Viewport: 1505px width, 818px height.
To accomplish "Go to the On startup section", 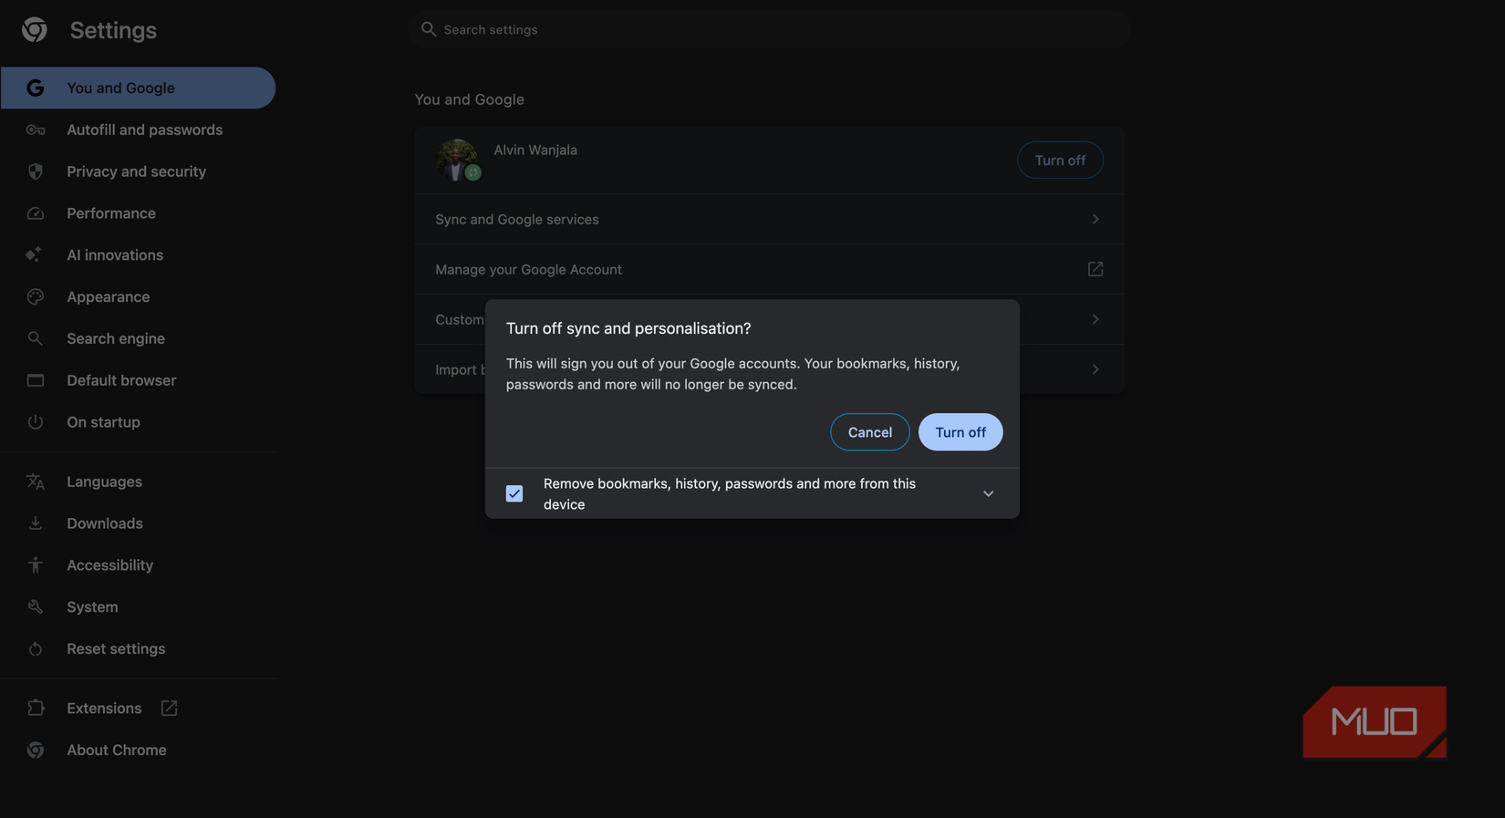I will click(x=103, y=422).
